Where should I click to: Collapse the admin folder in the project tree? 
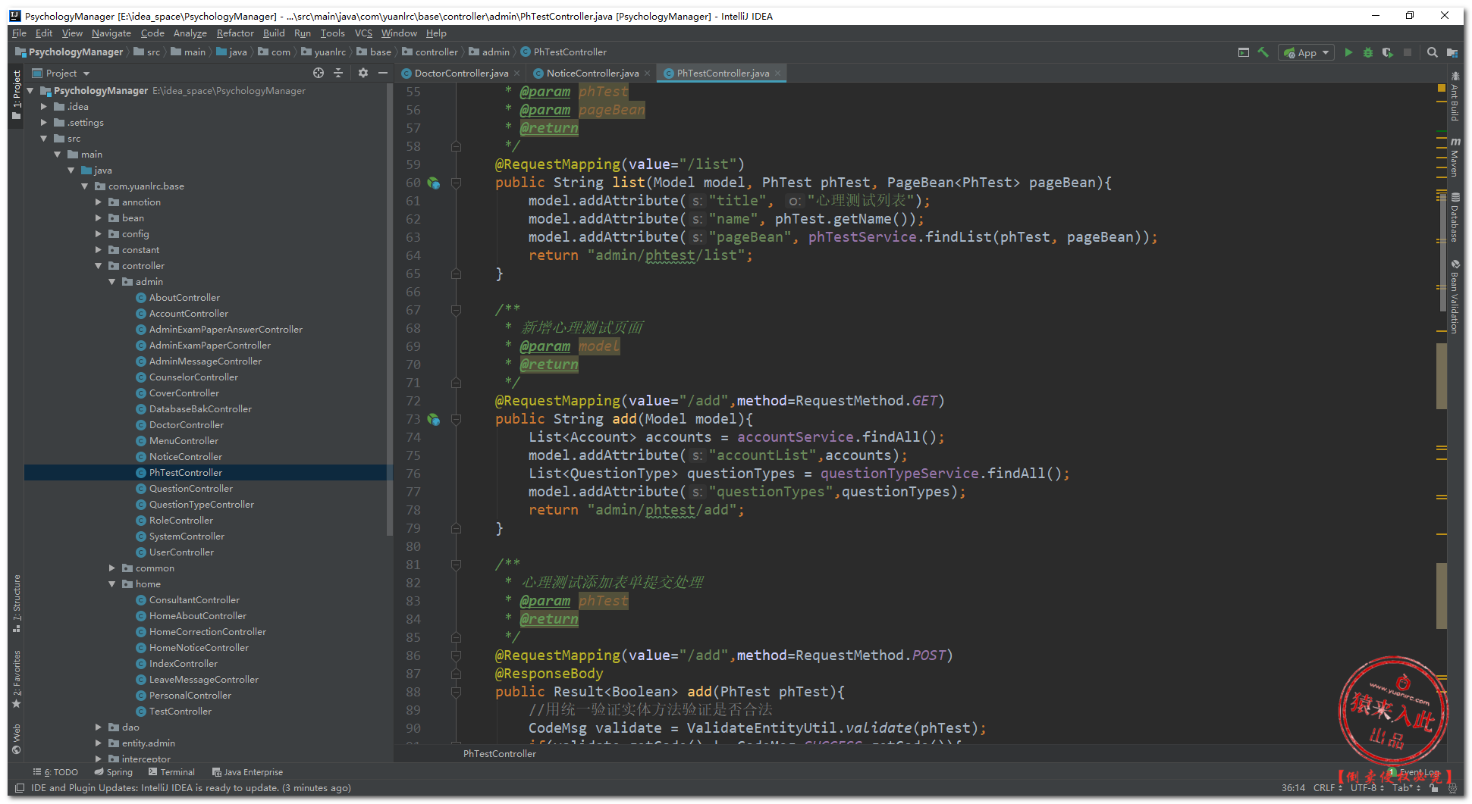coord(112,282)
